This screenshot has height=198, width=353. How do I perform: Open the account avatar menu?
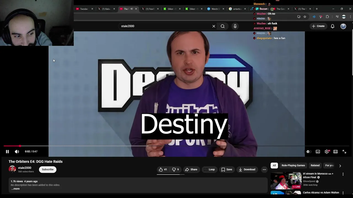point(343,26)
